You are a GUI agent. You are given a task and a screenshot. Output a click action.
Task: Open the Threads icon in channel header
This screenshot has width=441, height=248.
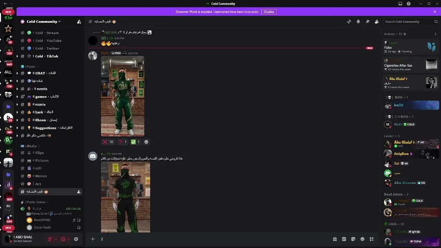tap(349, 21)
